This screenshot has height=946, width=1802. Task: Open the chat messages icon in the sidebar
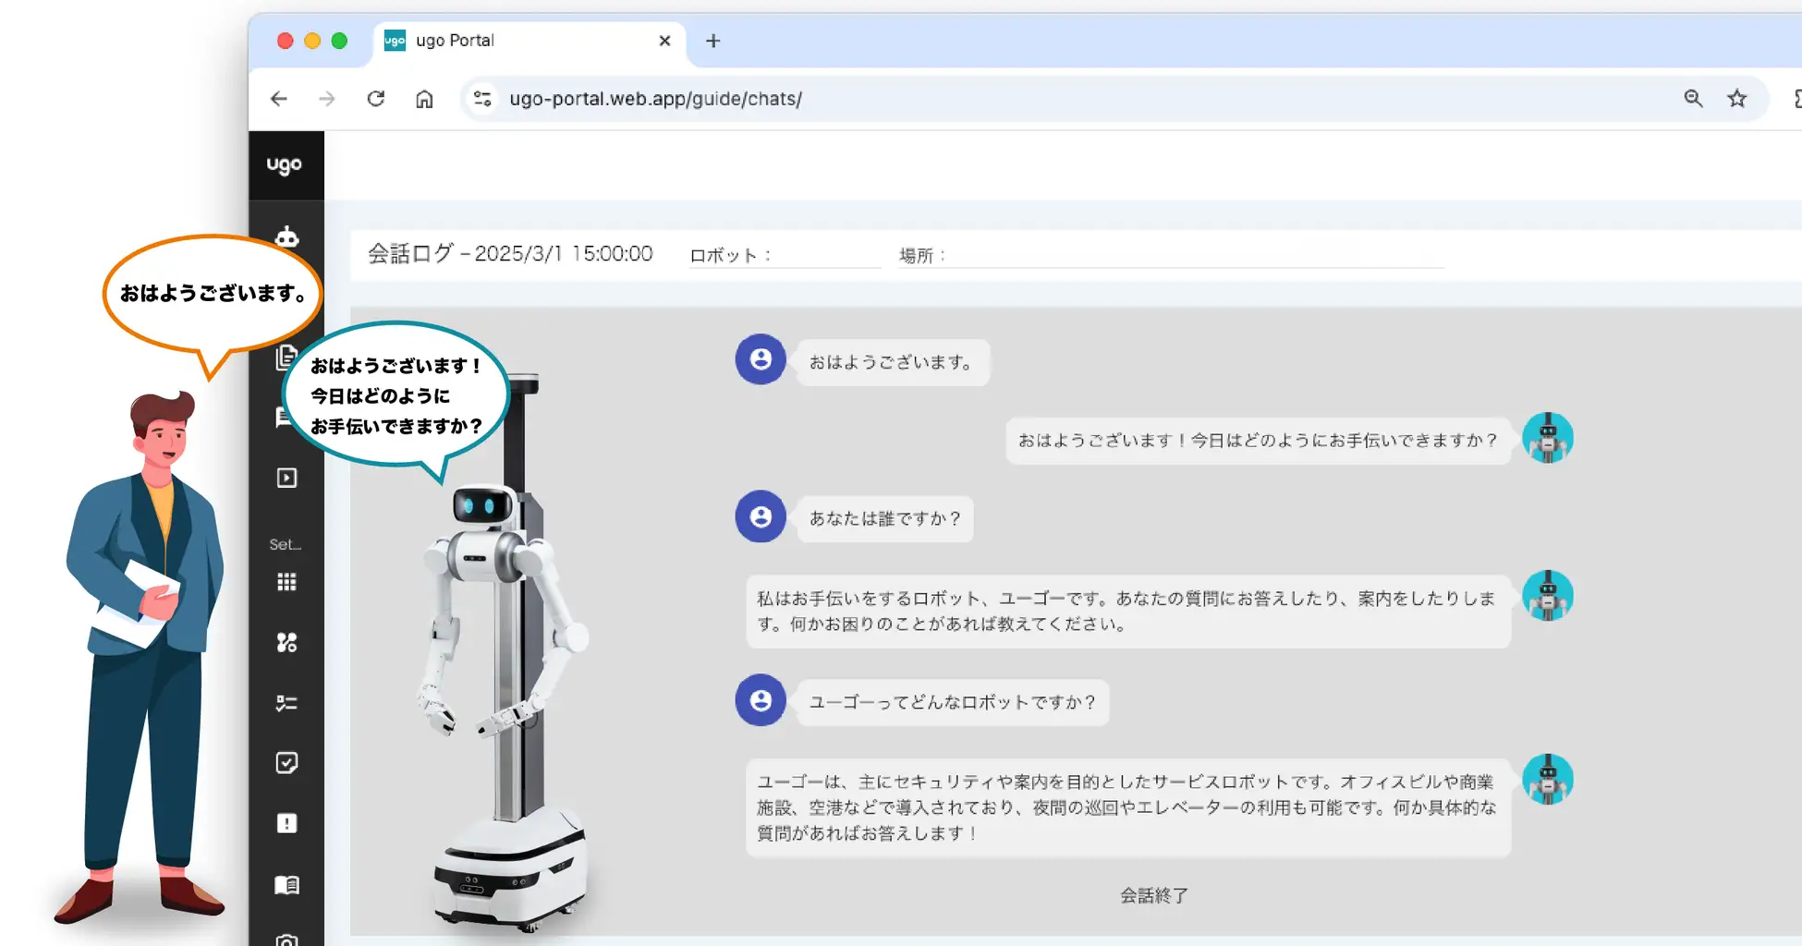286,418
